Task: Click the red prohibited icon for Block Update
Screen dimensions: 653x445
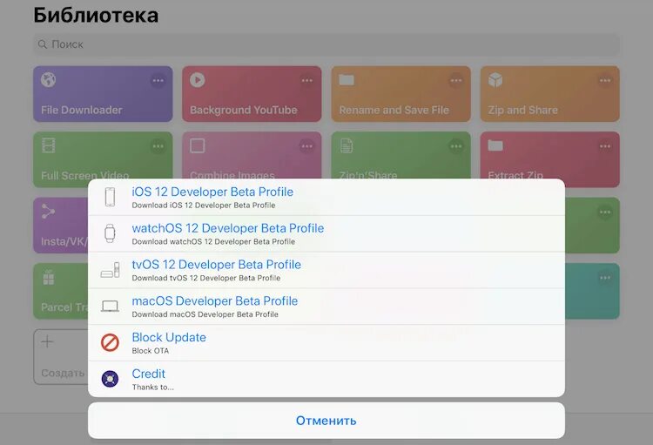Action: [110, 342]
